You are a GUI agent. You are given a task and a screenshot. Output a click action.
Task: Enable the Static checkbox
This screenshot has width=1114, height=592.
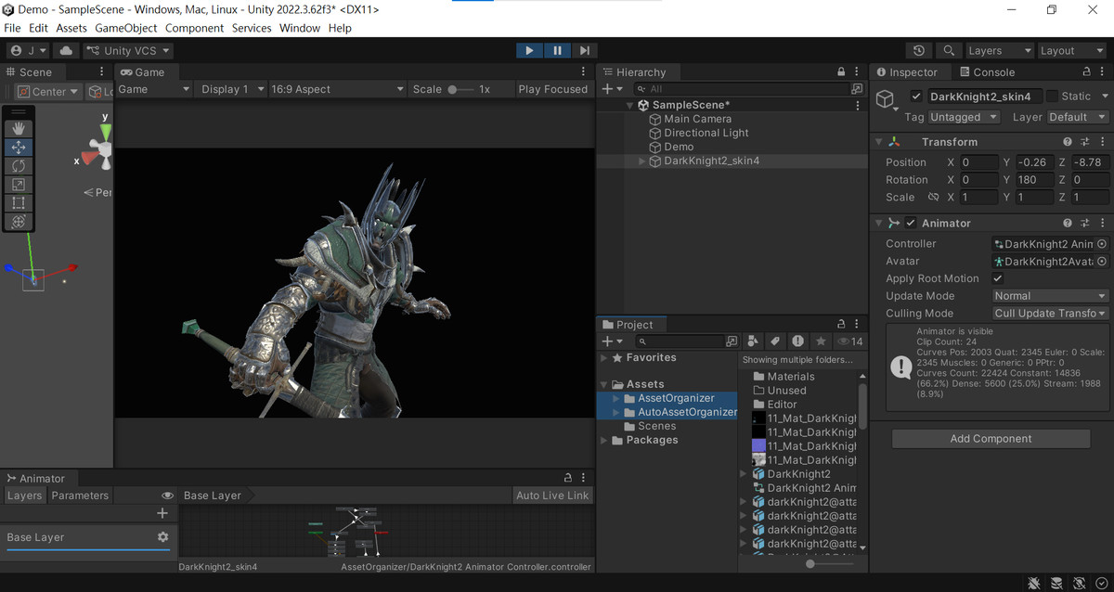[1052, 97]
